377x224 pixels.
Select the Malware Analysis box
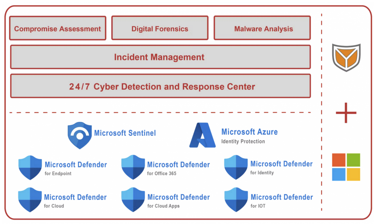click(262, 28)
